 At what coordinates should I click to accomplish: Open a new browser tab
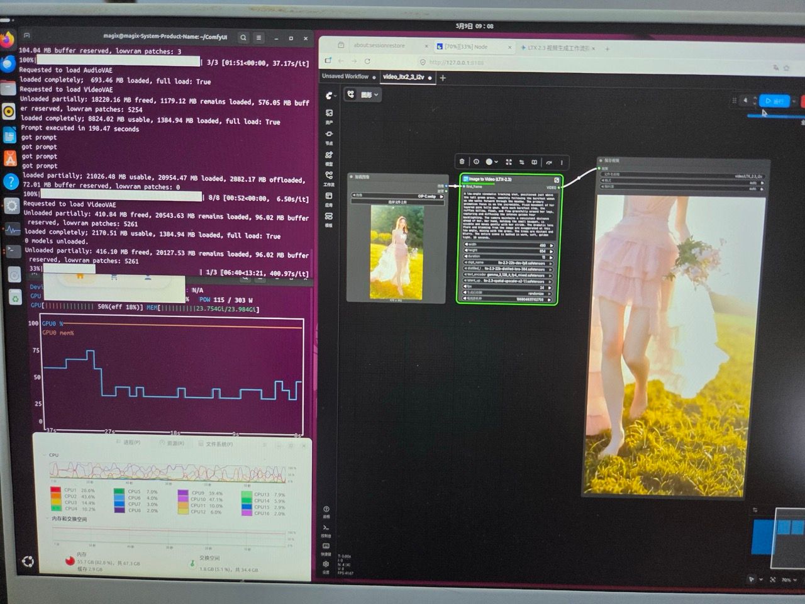608,48
